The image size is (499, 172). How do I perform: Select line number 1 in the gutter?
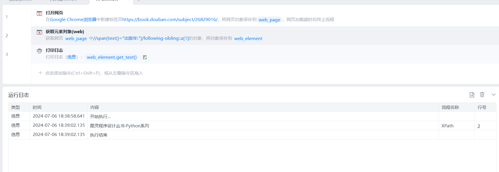coord(7,17)
